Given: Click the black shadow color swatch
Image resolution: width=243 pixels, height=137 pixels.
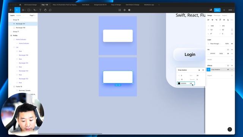Looking at the screenshot, I should (x=179, y=83).
